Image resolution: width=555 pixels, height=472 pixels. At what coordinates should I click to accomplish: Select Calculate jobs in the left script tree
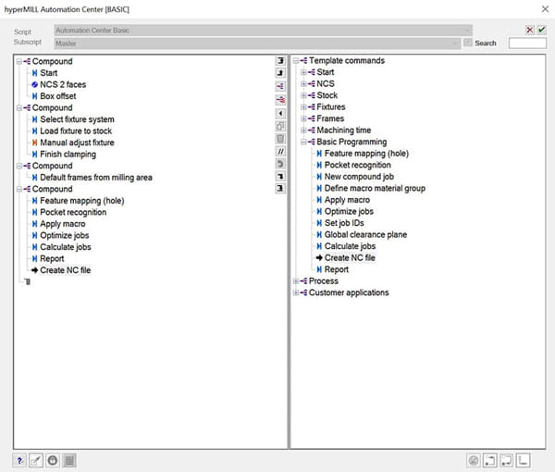66,247
